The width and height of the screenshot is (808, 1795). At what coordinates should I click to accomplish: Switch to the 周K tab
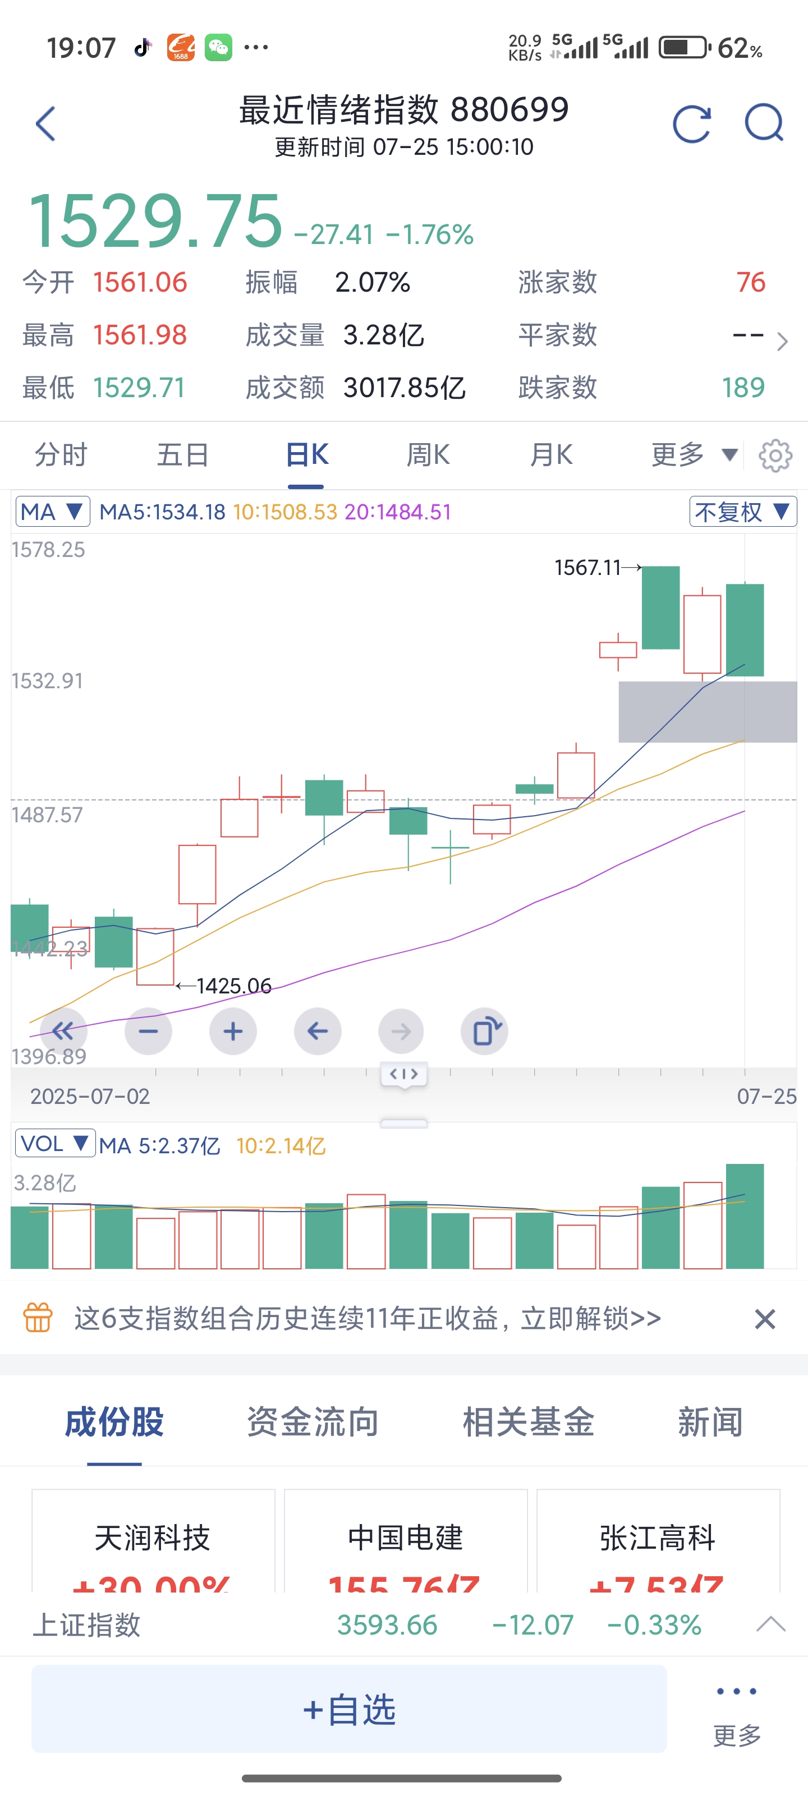tap(428, 455)
